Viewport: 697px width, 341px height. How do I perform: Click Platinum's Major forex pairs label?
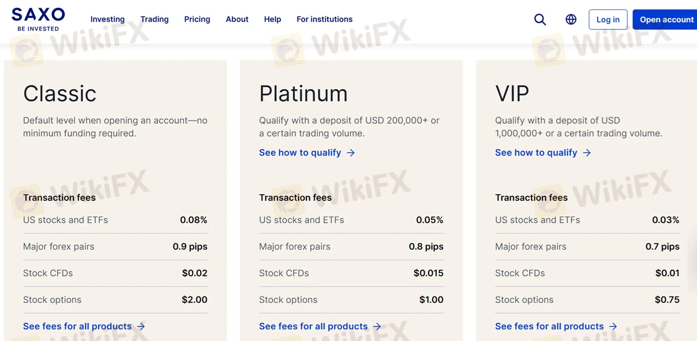click(x=295, y=247)
